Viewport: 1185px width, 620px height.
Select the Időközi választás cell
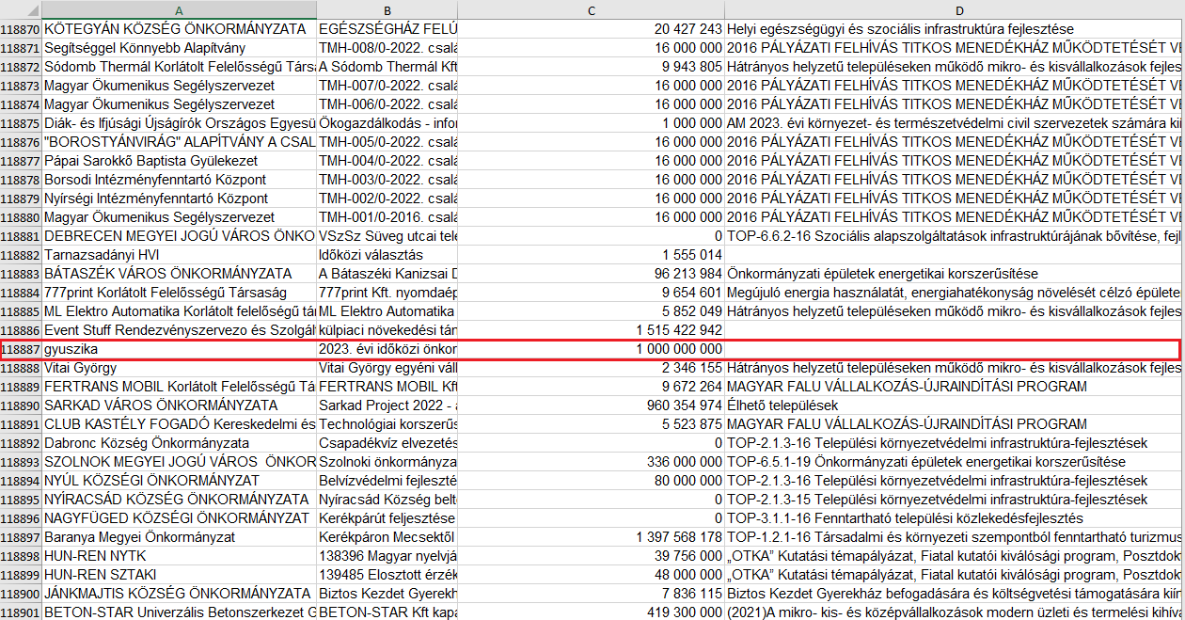[387, 255]
